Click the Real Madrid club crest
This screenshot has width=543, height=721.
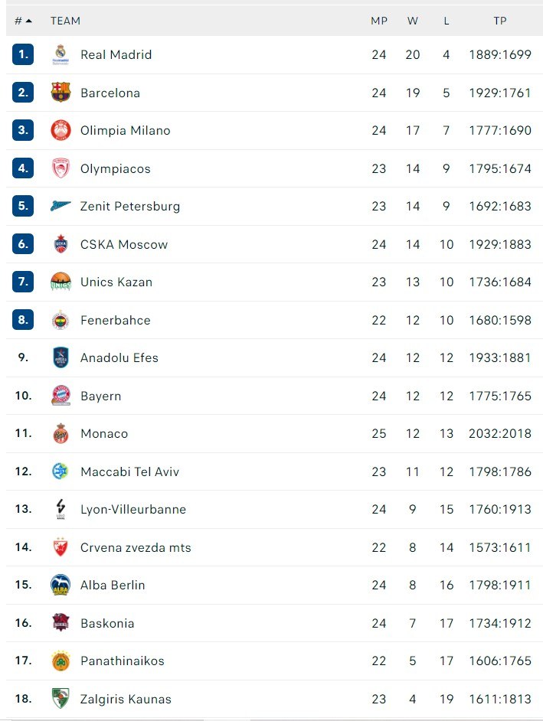pos(61,54)
